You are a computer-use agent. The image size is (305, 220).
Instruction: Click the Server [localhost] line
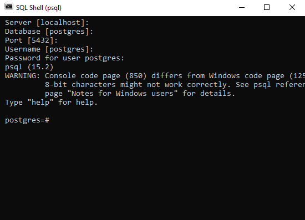coord(47,23)
